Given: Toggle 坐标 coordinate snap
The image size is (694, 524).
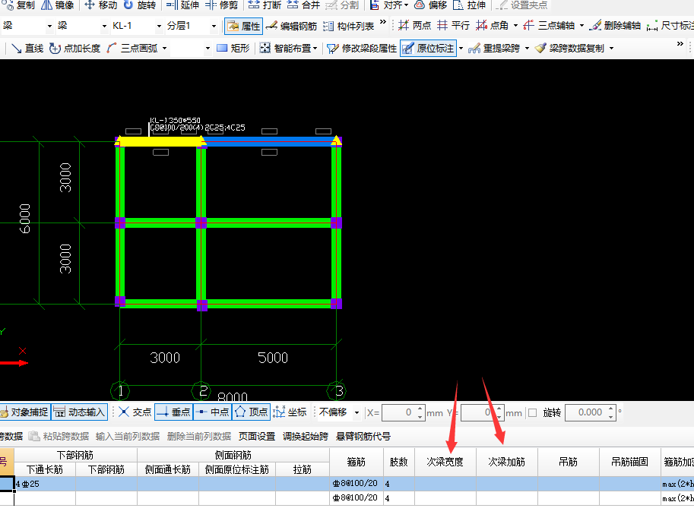Looking at the screenshot, I should (x=290, y=412).
